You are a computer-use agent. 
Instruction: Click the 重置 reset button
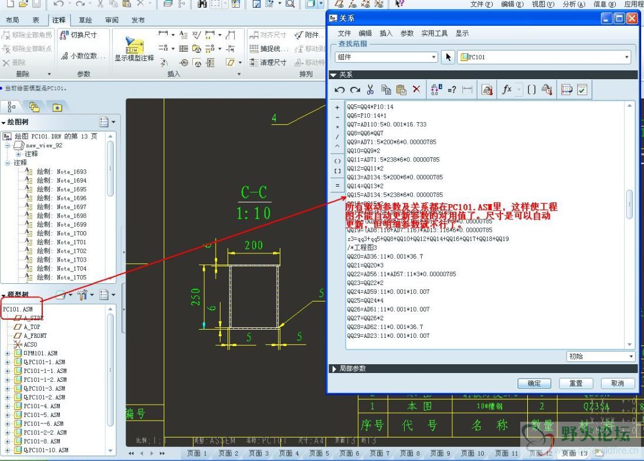click(x=576, y=384)
